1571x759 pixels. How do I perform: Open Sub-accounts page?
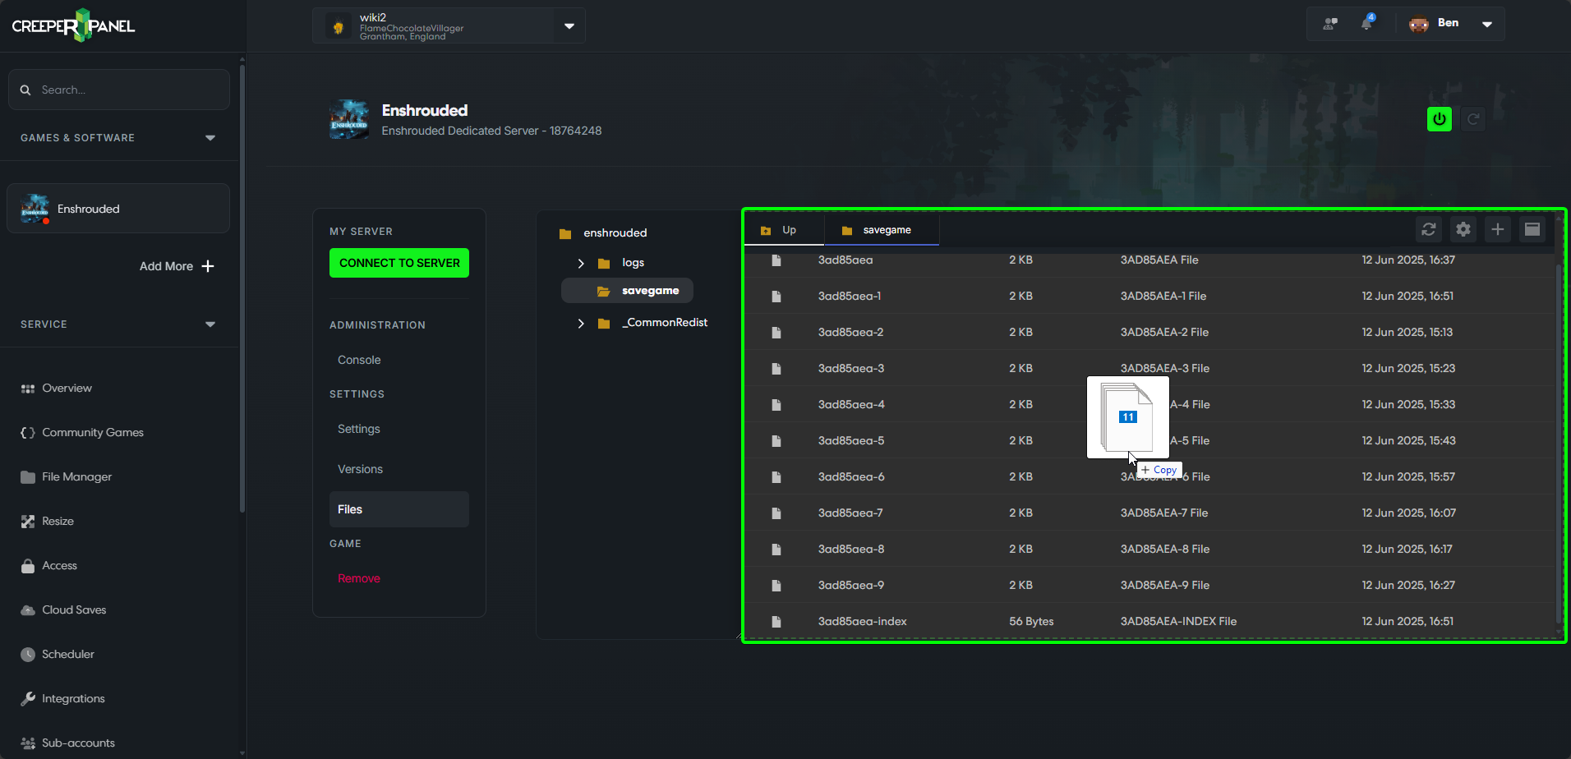click(67, 743)
